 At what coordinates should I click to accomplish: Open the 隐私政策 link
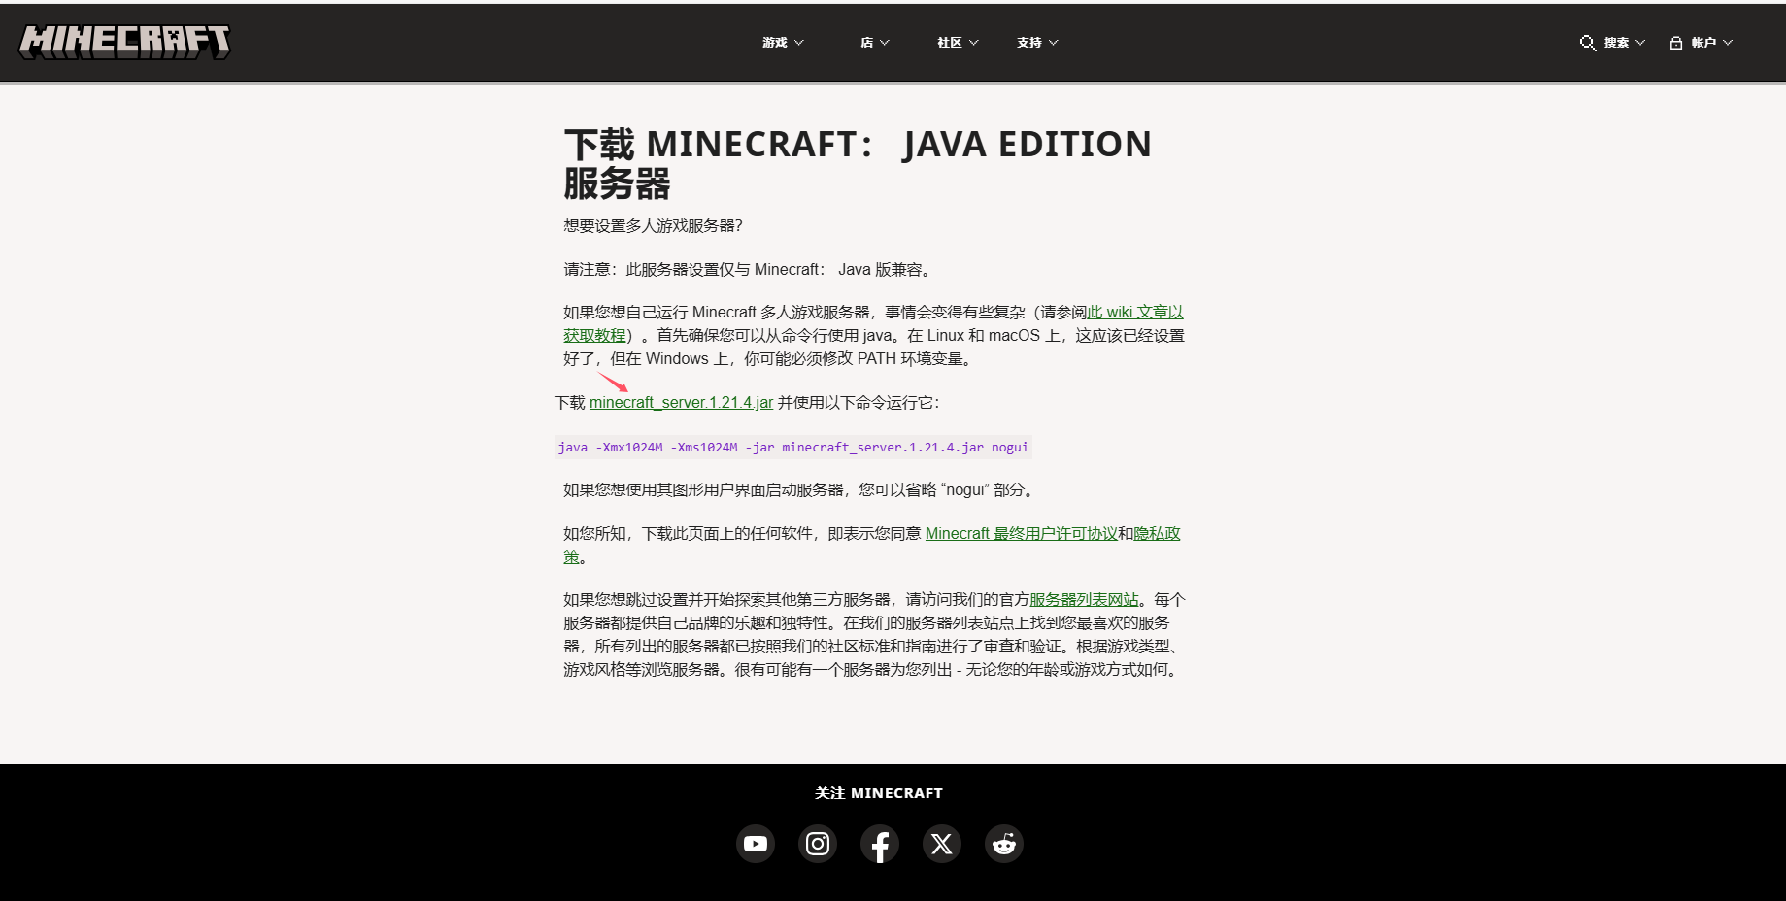pos(1157,534)
